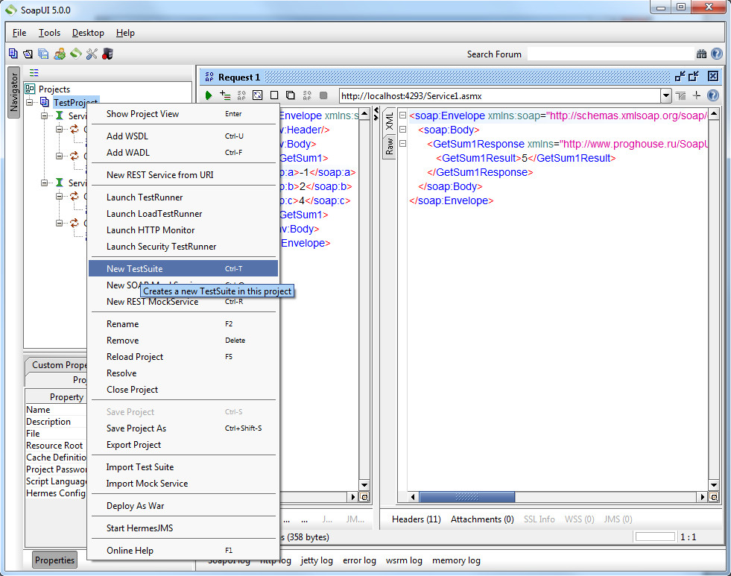The height and width of the screenshot is (576, 731).
Task: Click the green SoapUI trial icon
Action: click(75, 54)
